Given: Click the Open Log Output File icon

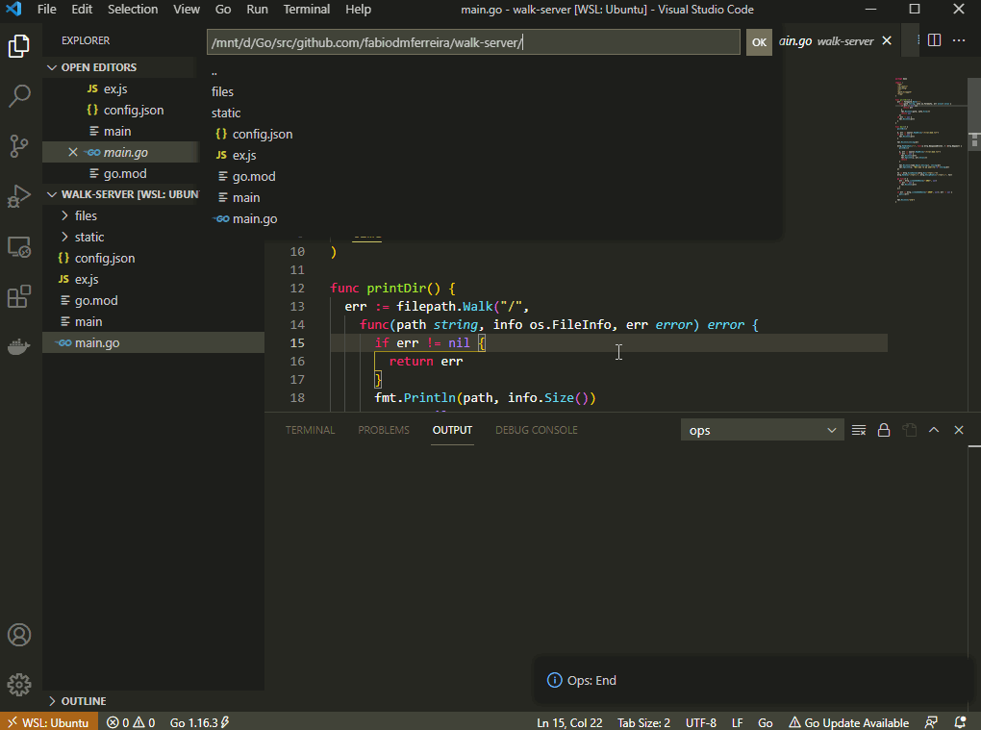Looking at the screenshot, I should (x=909, y=430).
